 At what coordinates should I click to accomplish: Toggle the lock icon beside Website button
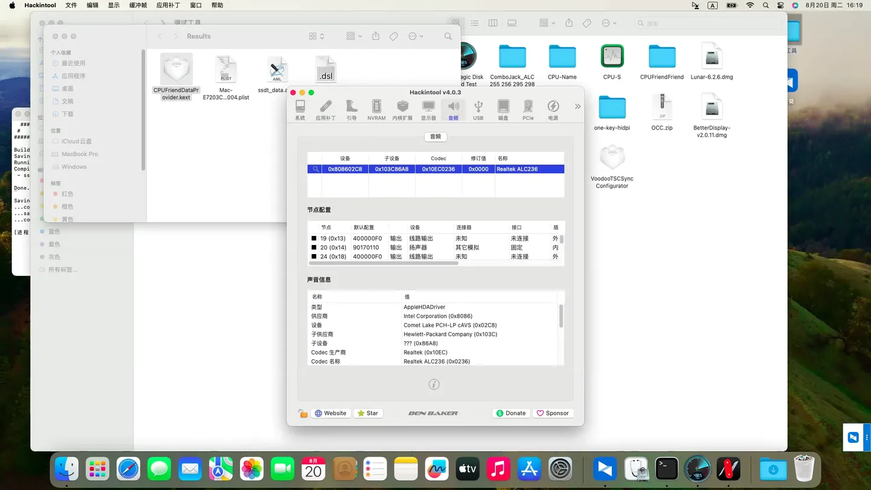click(303, 413)
